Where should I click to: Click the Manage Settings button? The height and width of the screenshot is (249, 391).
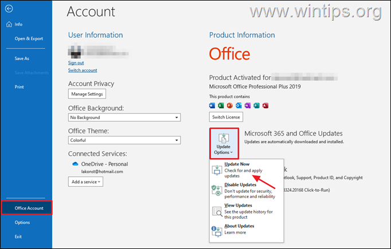pos(87,94)
